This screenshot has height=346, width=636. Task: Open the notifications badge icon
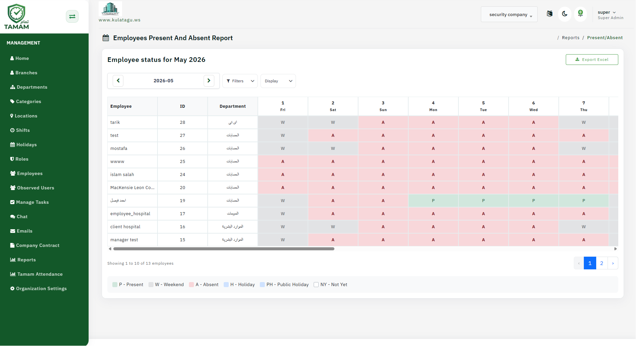pyautogui.click(x=580, y=14)
